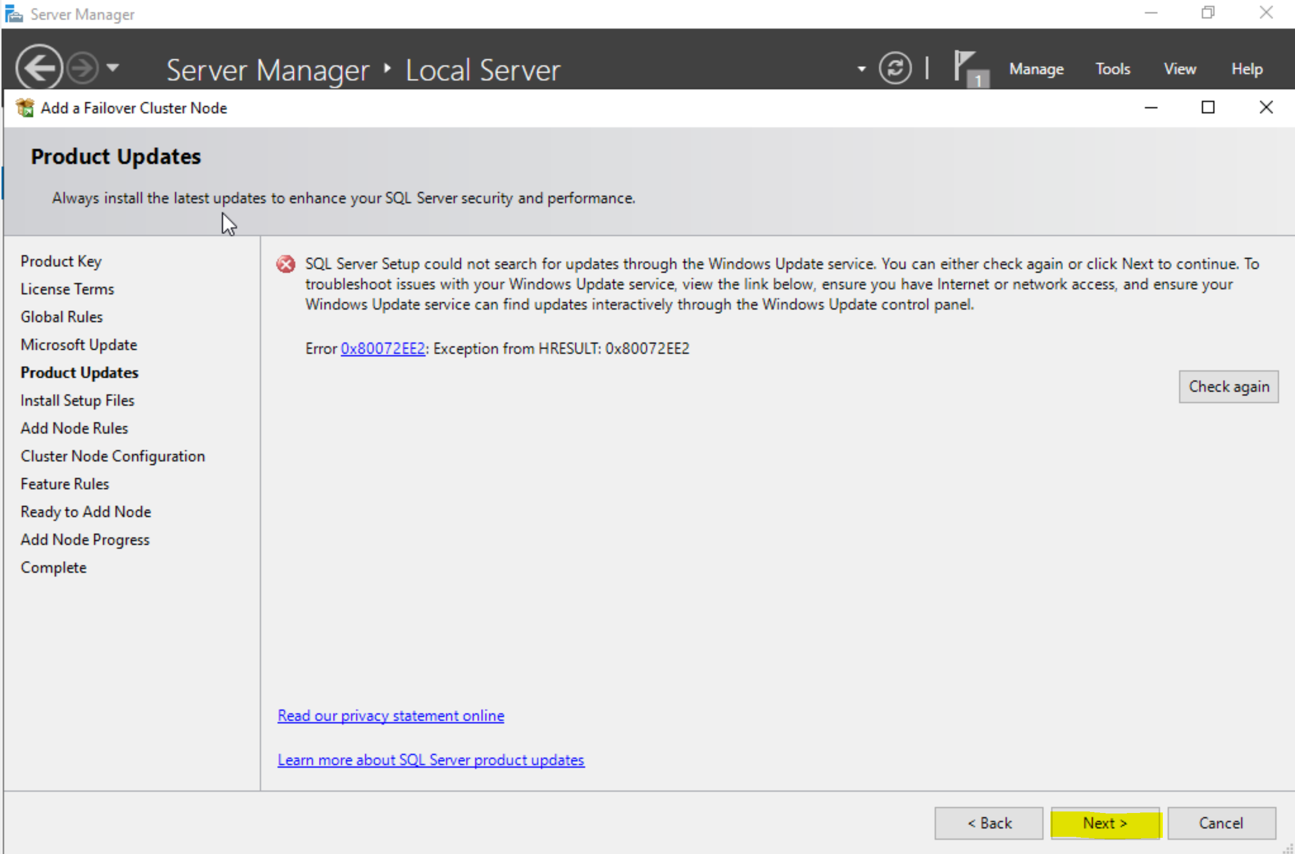
Task: Click the Server Manager forward arrow
Action: pos(82,68)
